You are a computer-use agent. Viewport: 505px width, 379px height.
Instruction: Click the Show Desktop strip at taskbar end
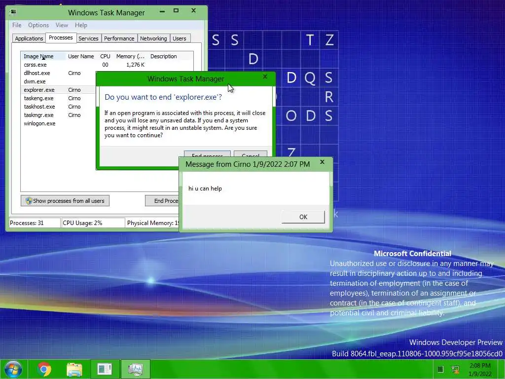click(503, 369)
